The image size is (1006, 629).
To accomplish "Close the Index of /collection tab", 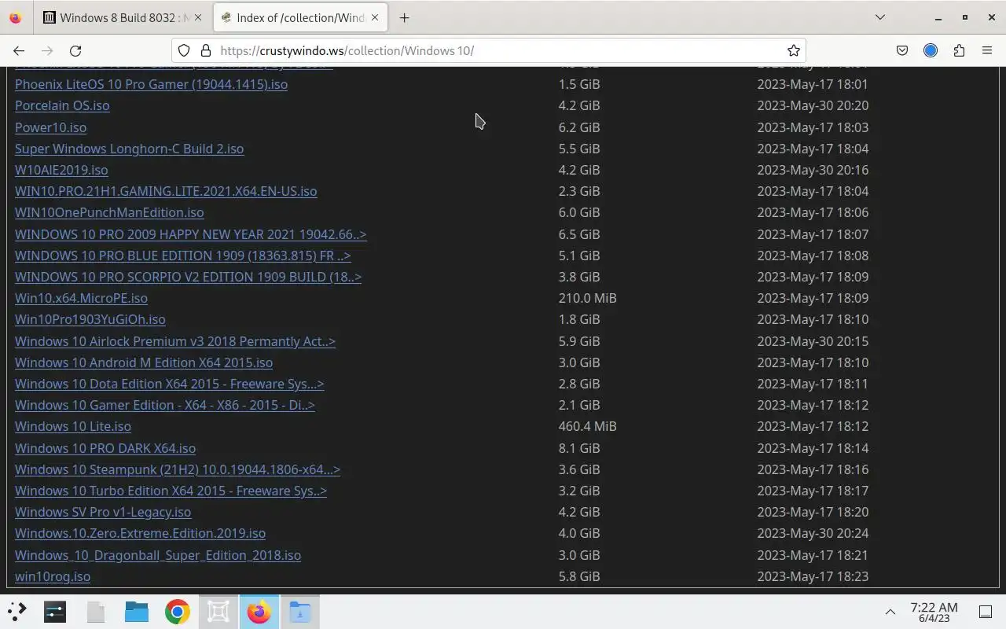I will pyautogui.click(x=376, y=17).
